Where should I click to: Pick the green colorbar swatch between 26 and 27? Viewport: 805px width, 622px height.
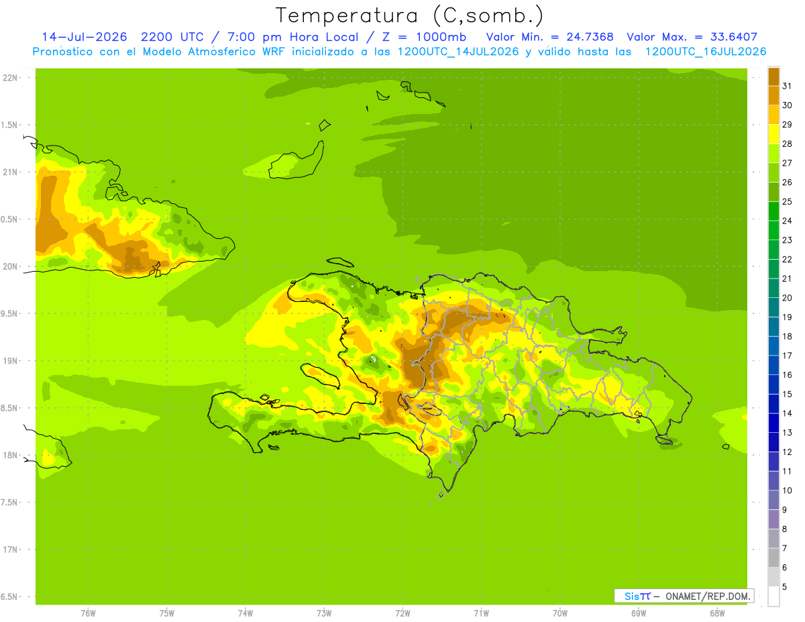point(773,172)
